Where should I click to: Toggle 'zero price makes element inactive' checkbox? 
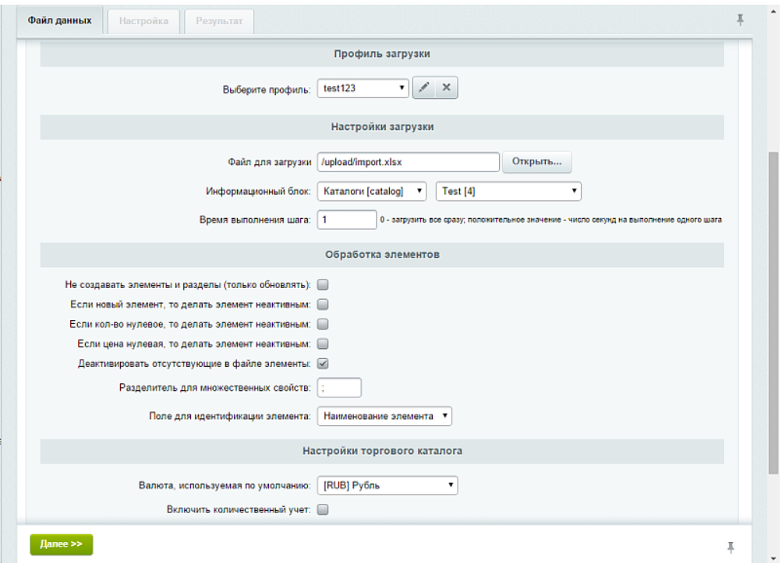(x=323, y=343)
